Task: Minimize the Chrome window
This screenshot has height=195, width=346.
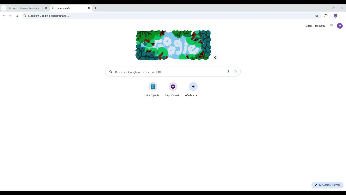Action: click(x=325, y=8)
